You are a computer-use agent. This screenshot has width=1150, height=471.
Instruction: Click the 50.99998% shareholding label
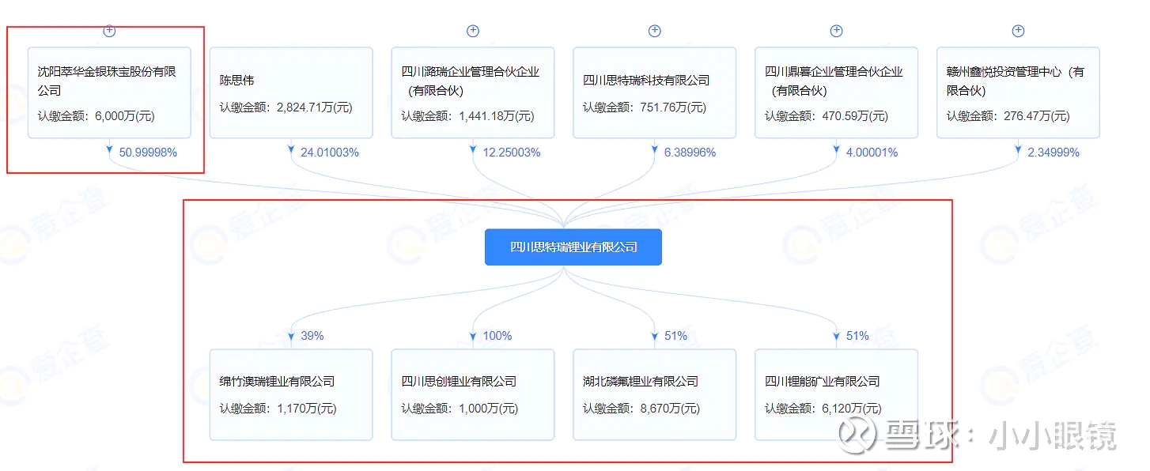pos(149,152)
